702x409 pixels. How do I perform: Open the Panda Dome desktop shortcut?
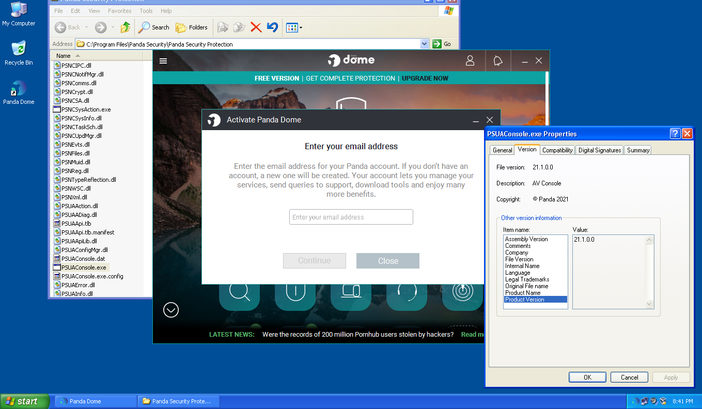(x=19, y=92)
